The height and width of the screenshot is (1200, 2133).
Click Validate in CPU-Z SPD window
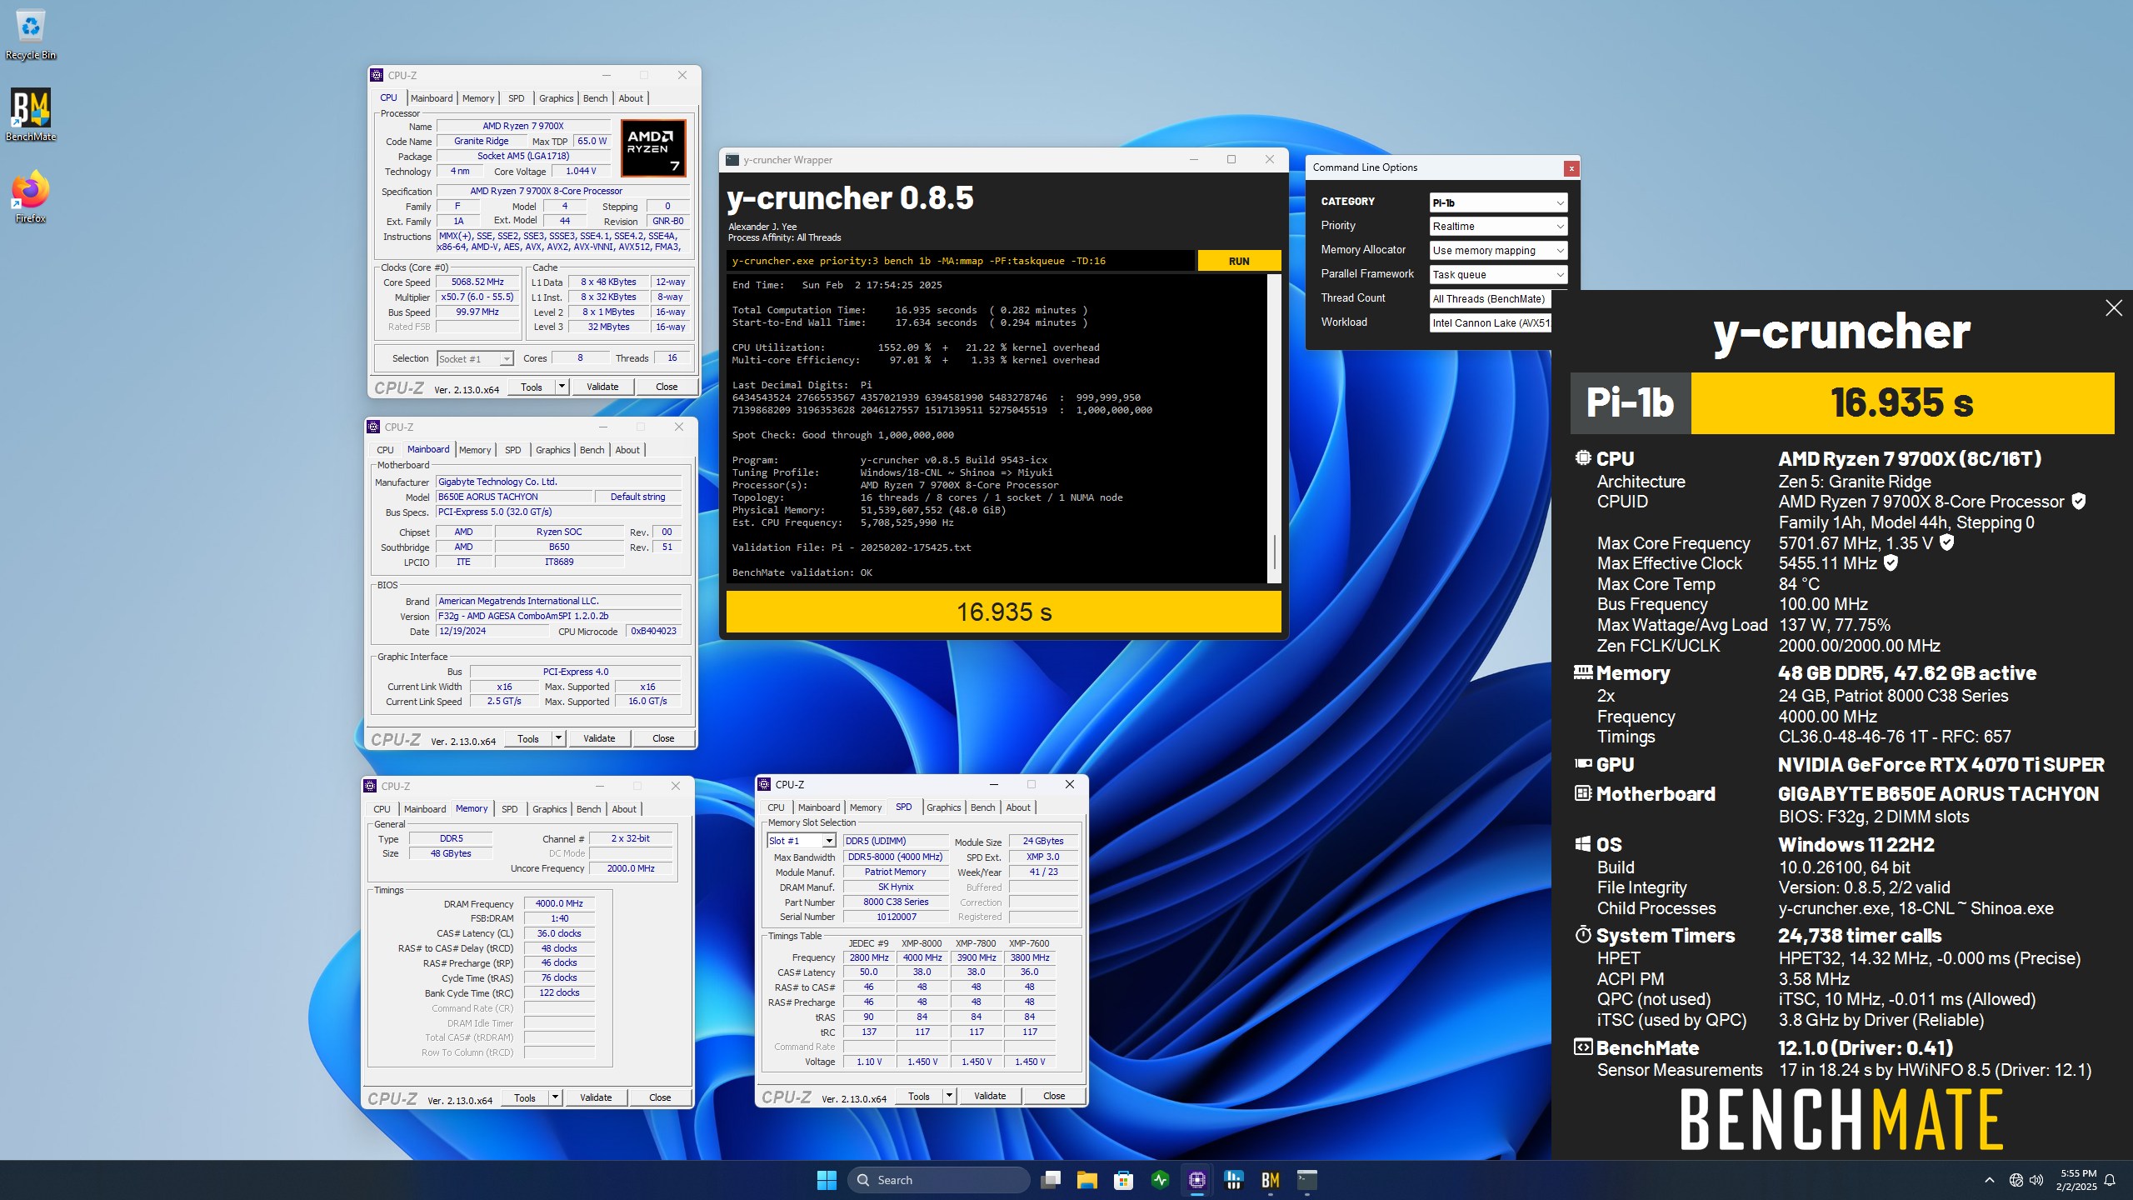pyautogui.click(x=990, y=1096)
